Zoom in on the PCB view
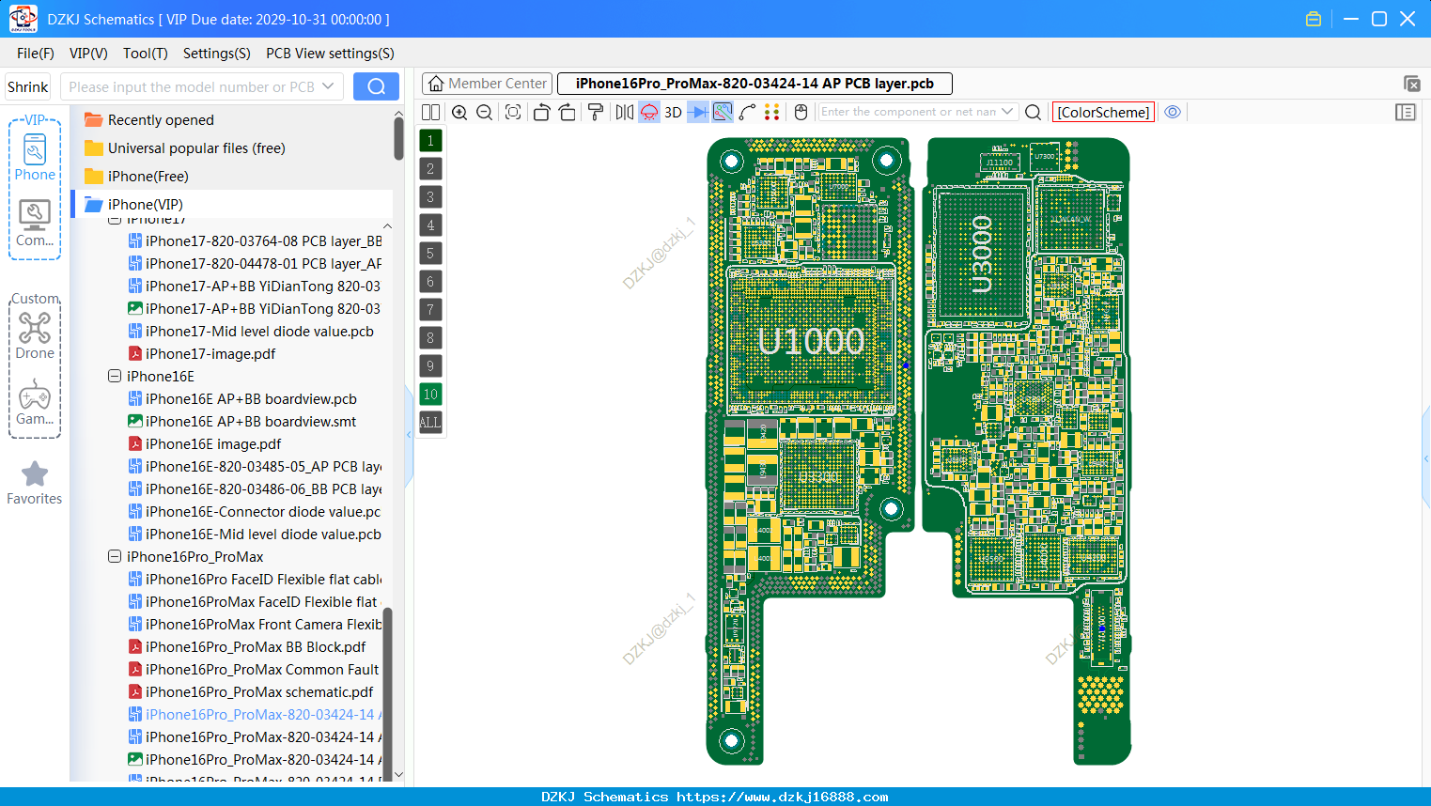This screenshot has width=1431, height=806. 459,112
